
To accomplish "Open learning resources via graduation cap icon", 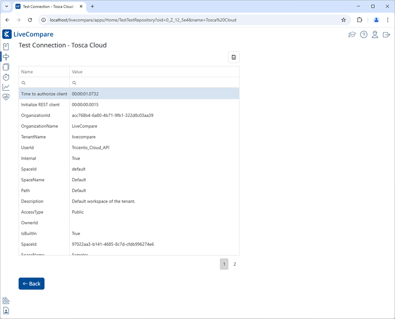I will pos(352,34).
